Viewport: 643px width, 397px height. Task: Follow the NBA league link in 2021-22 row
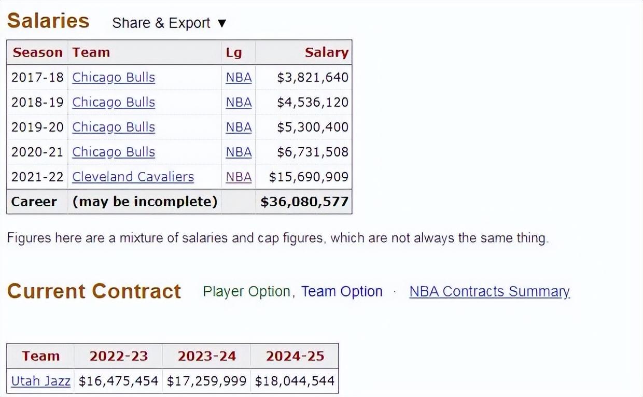point(239,177)
